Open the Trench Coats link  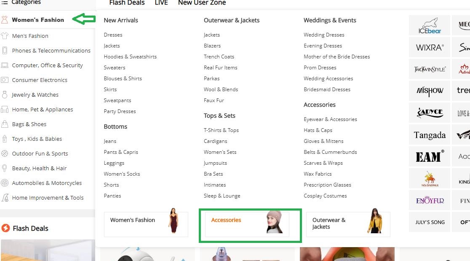point(219,56)
